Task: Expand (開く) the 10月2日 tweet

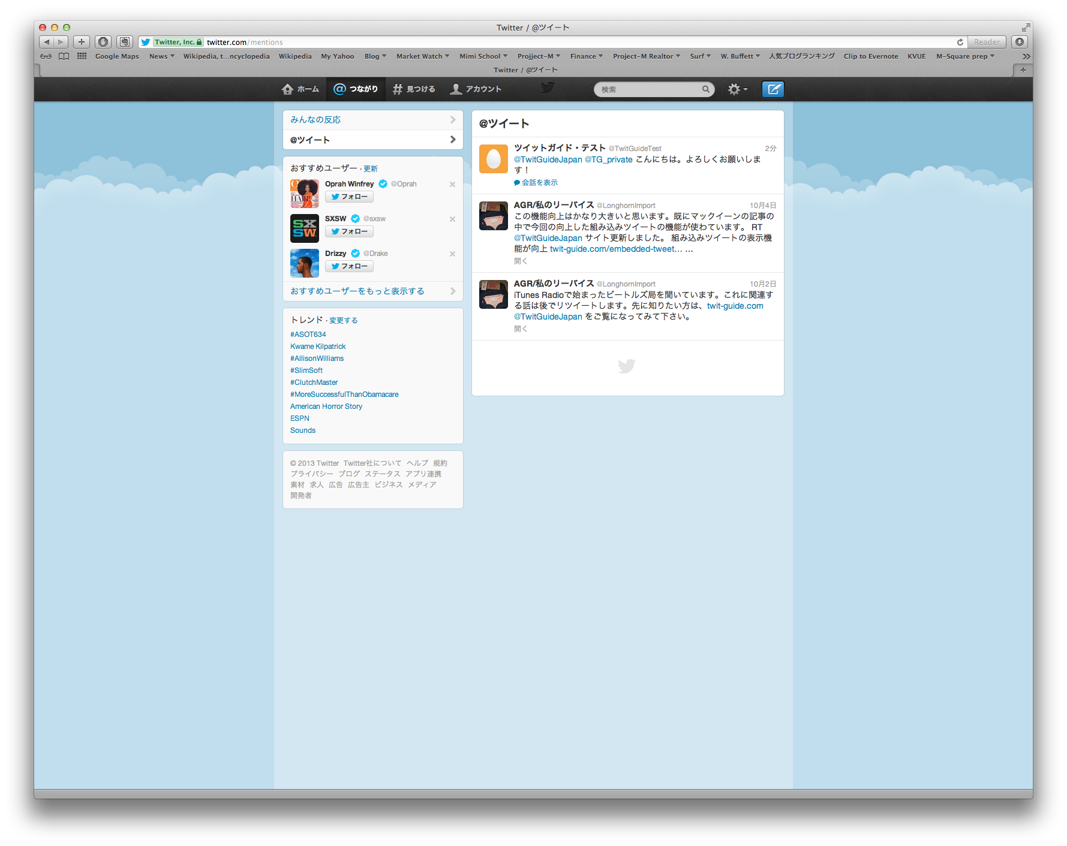Action: (521, 329)
